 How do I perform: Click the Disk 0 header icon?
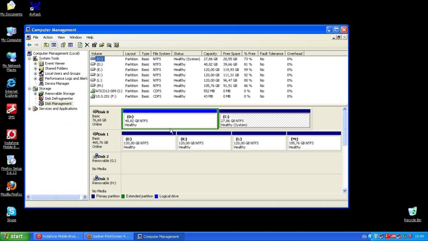[95, 112]
